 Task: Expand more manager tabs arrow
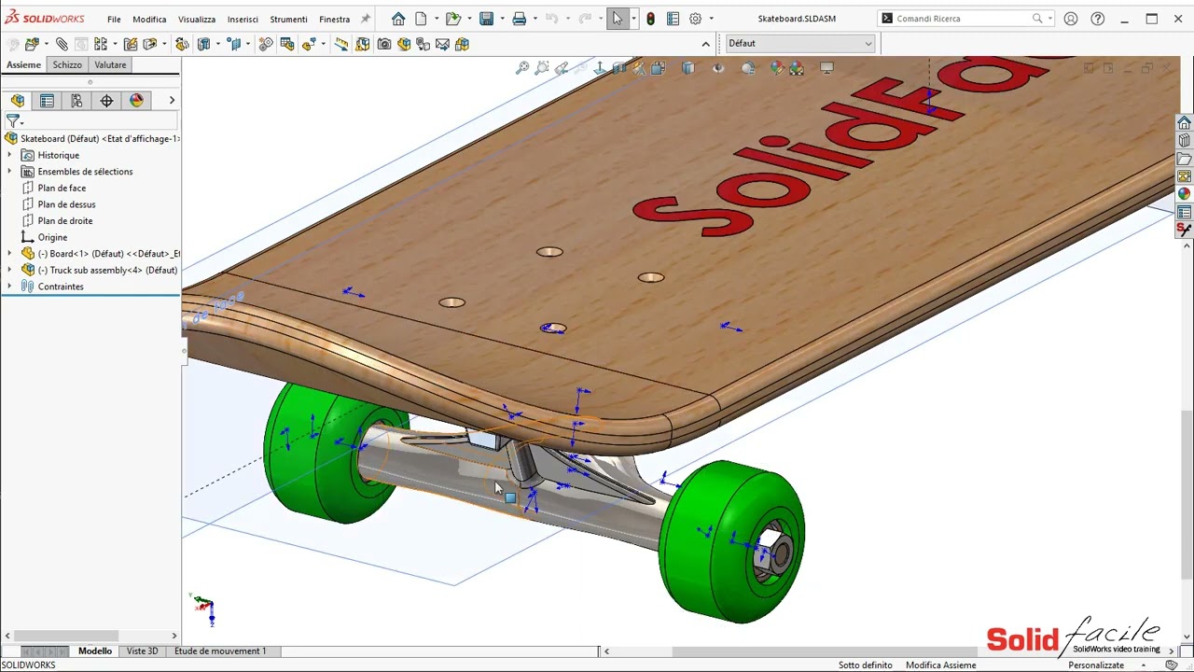click(x=172, y=100)
